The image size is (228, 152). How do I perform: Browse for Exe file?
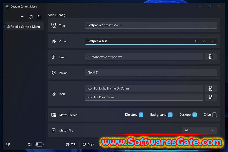click(x=211, y=57)
